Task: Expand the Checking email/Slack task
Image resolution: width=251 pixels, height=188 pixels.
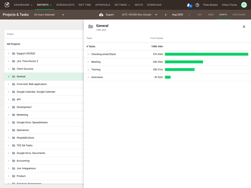Action: click(88, 54)
